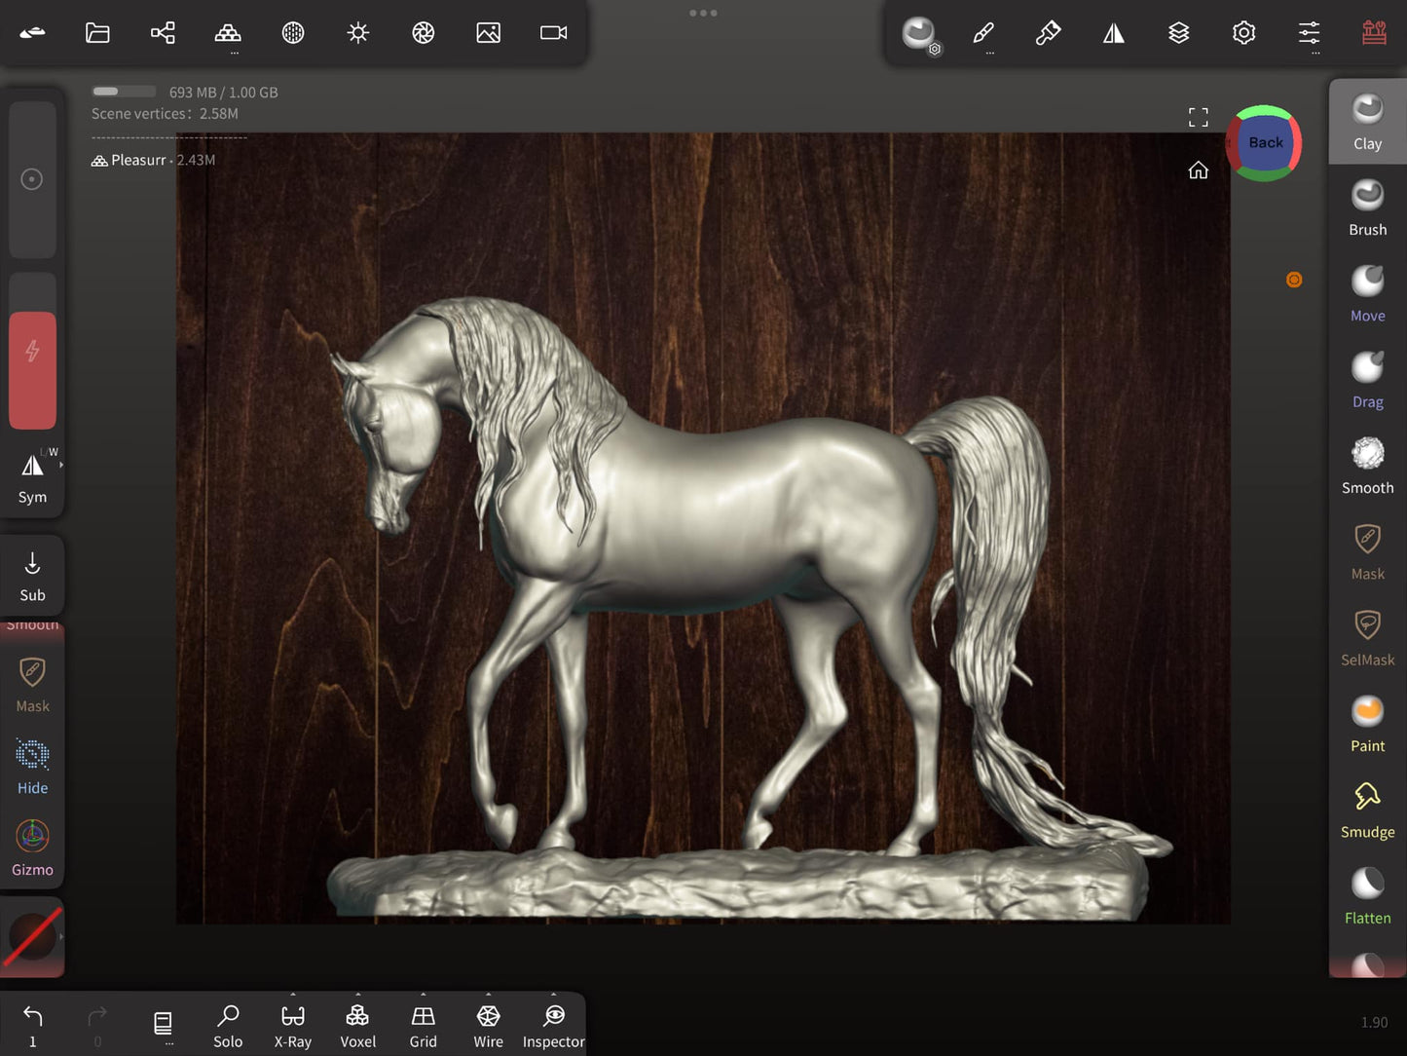Activate the Gizmo shortcut tool

[32, 848]
